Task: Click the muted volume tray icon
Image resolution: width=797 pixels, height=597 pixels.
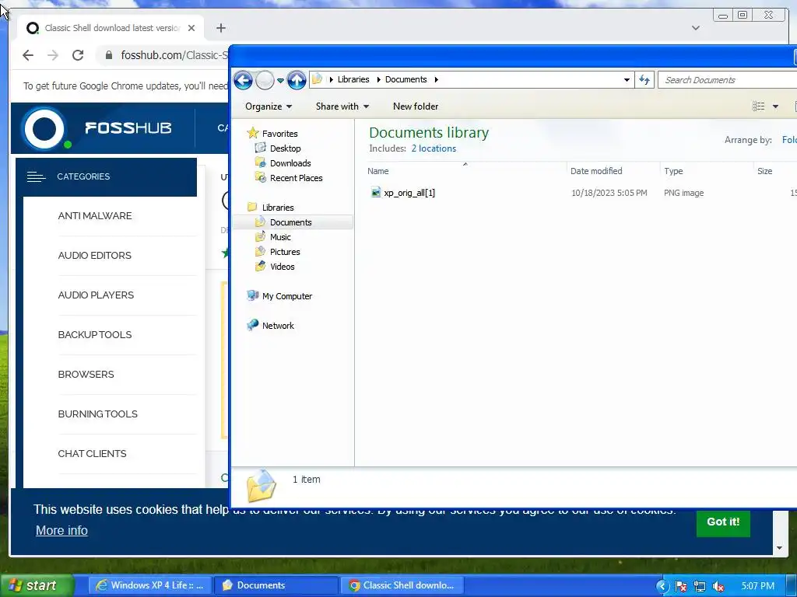Action: [x=718, y=586]
